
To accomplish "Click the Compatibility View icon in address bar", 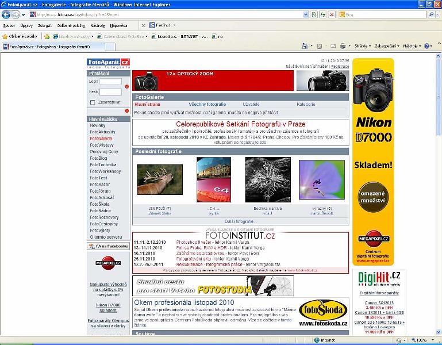I will pos(314,14).
